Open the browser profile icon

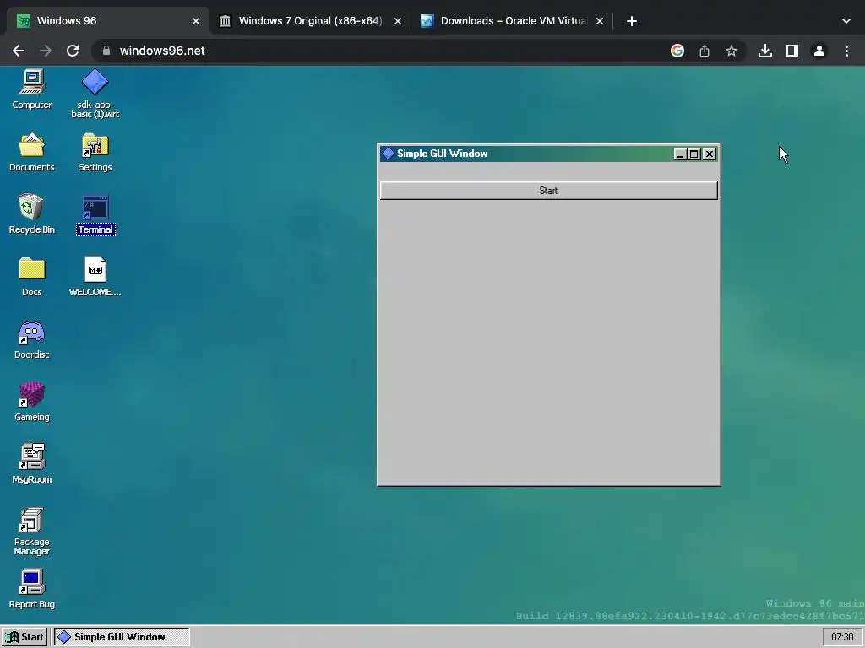tap(819, 51)
